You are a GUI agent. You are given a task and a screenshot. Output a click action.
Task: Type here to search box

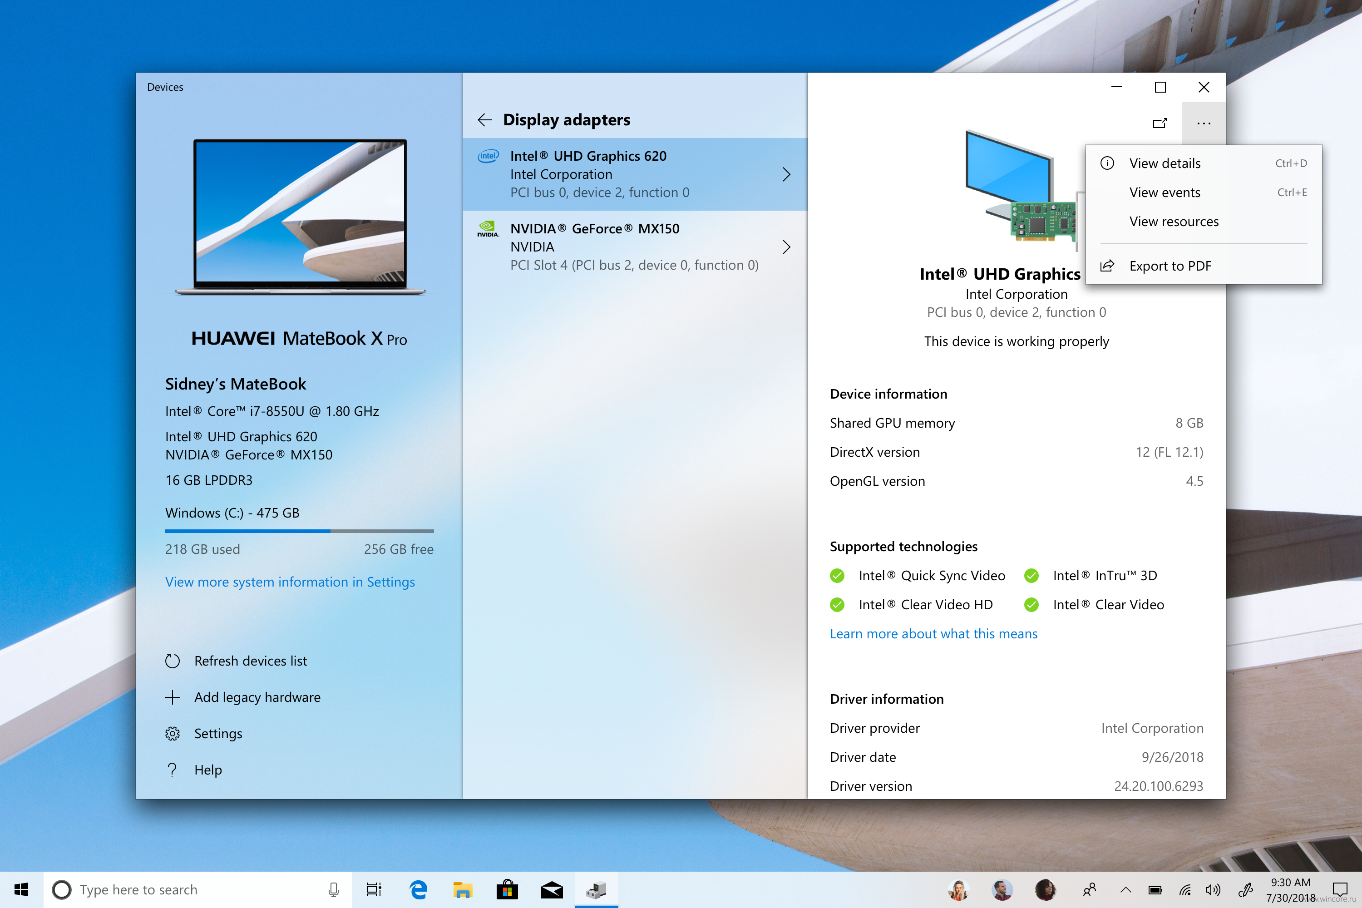(x=198, y=889)
